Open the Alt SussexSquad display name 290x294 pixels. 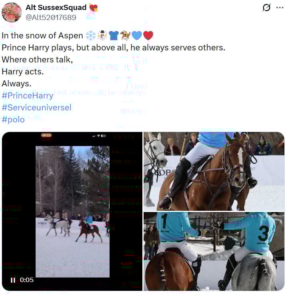[x=56, y=8]
